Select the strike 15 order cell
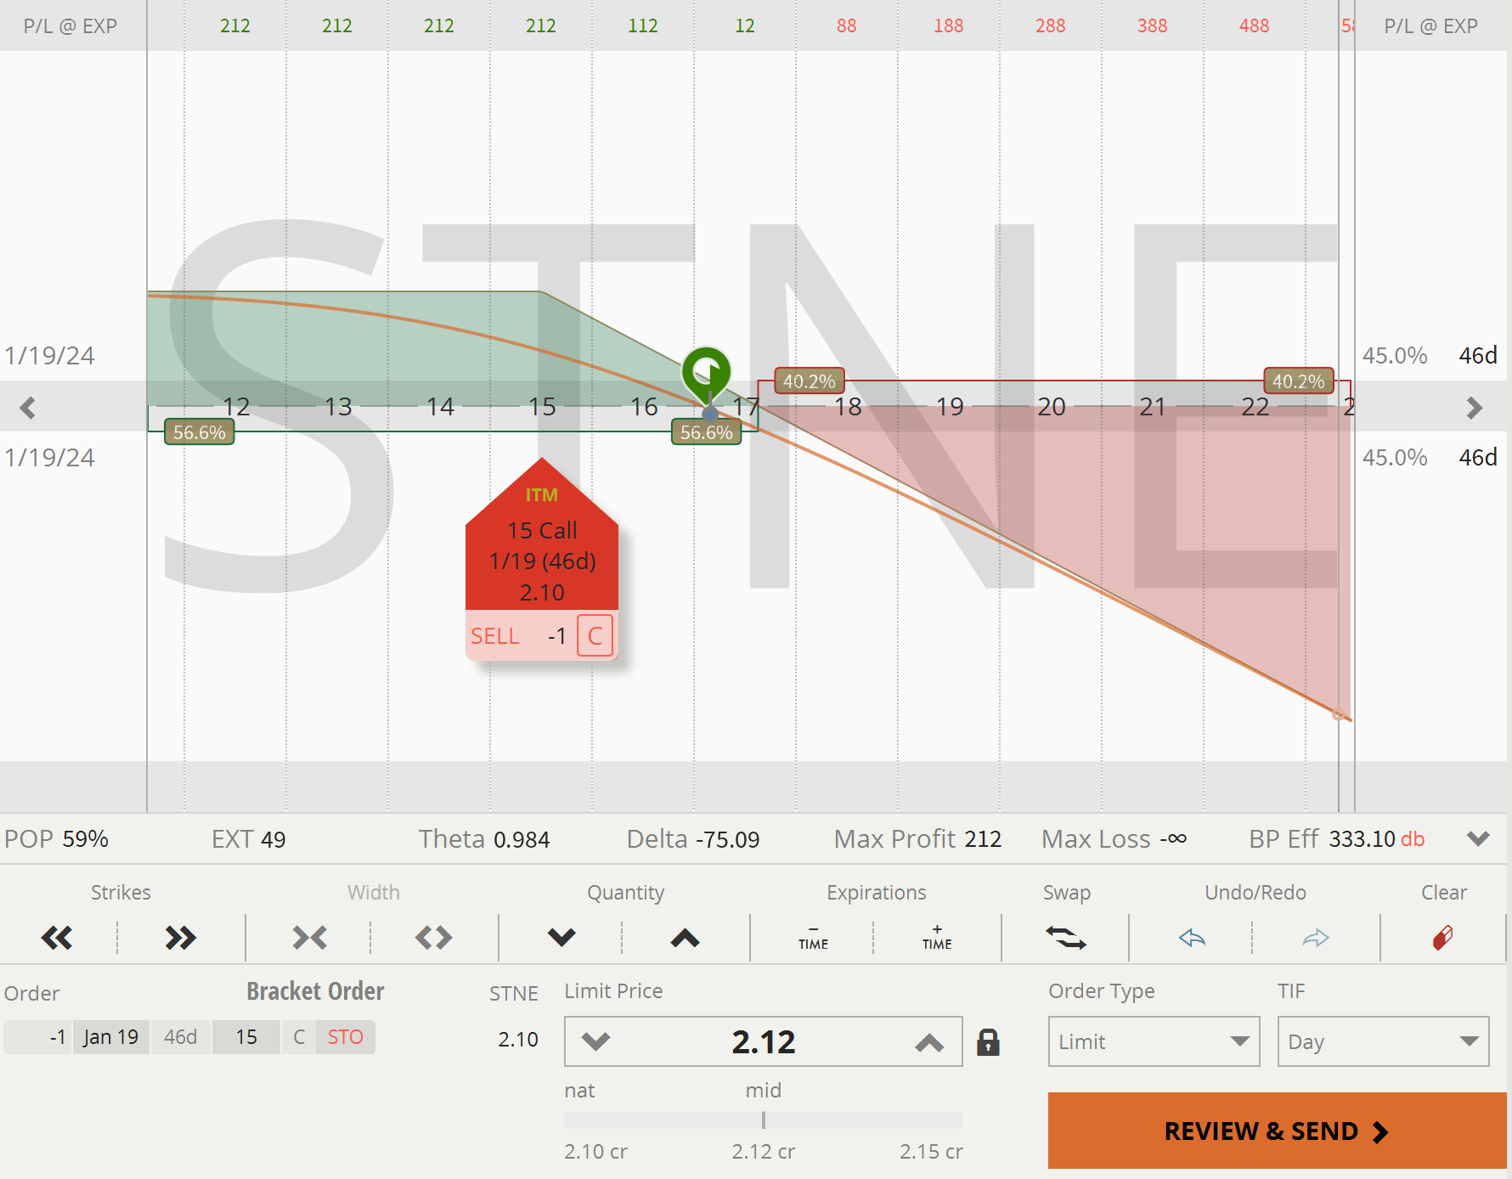1512x1179 pixels. point(246,1037)
